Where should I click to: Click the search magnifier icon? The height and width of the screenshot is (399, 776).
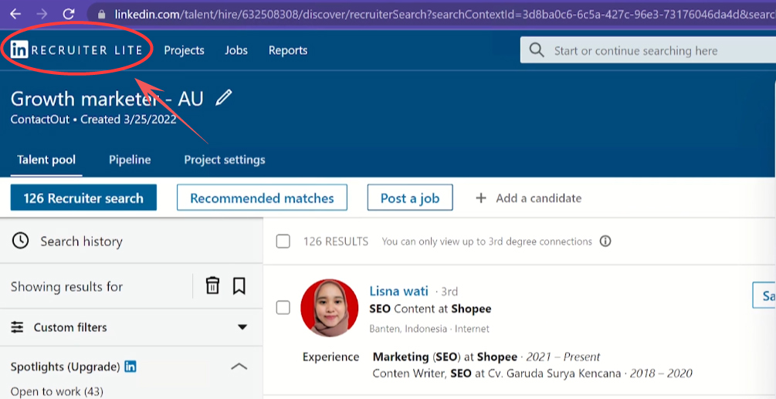537,50
